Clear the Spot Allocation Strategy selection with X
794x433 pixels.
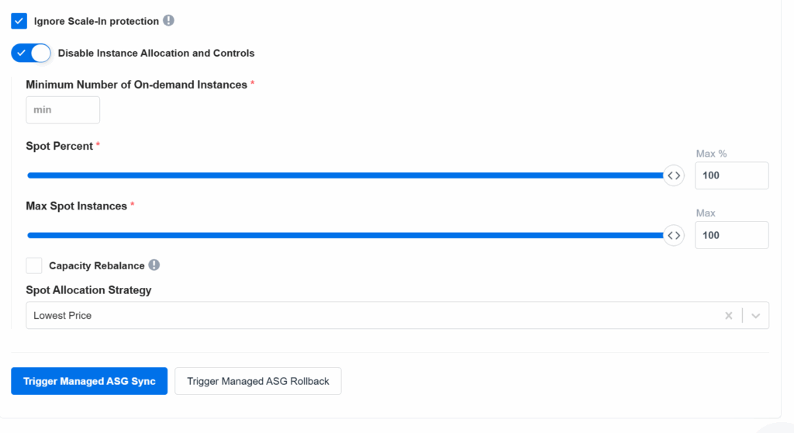click(x=728, y=316)
